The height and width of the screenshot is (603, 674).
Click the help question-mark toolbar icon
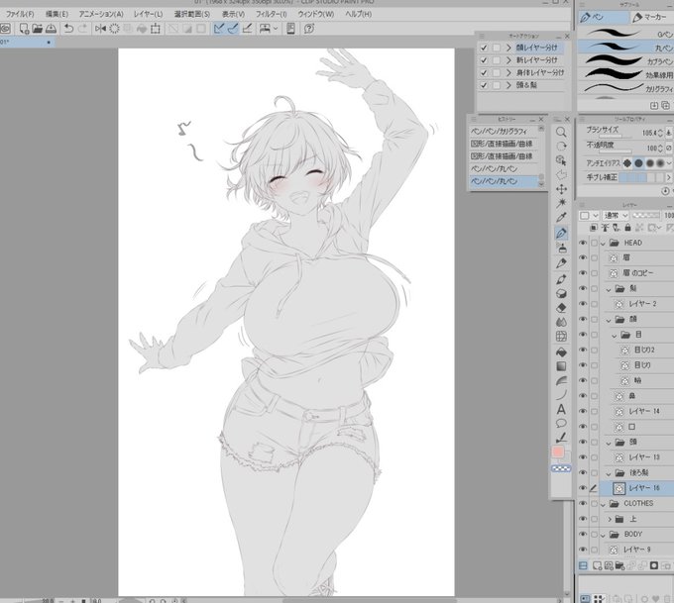point(309,29)
